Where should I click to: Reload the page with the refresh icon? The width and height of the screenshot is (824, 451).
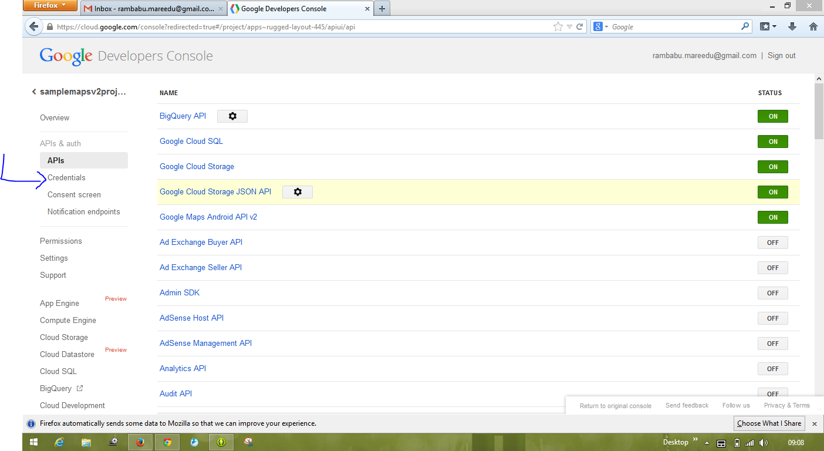tap(580, 26)
